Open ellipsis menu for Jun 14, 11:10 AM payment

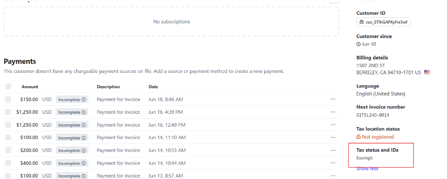pyautogui.click(x=333, y=138)
